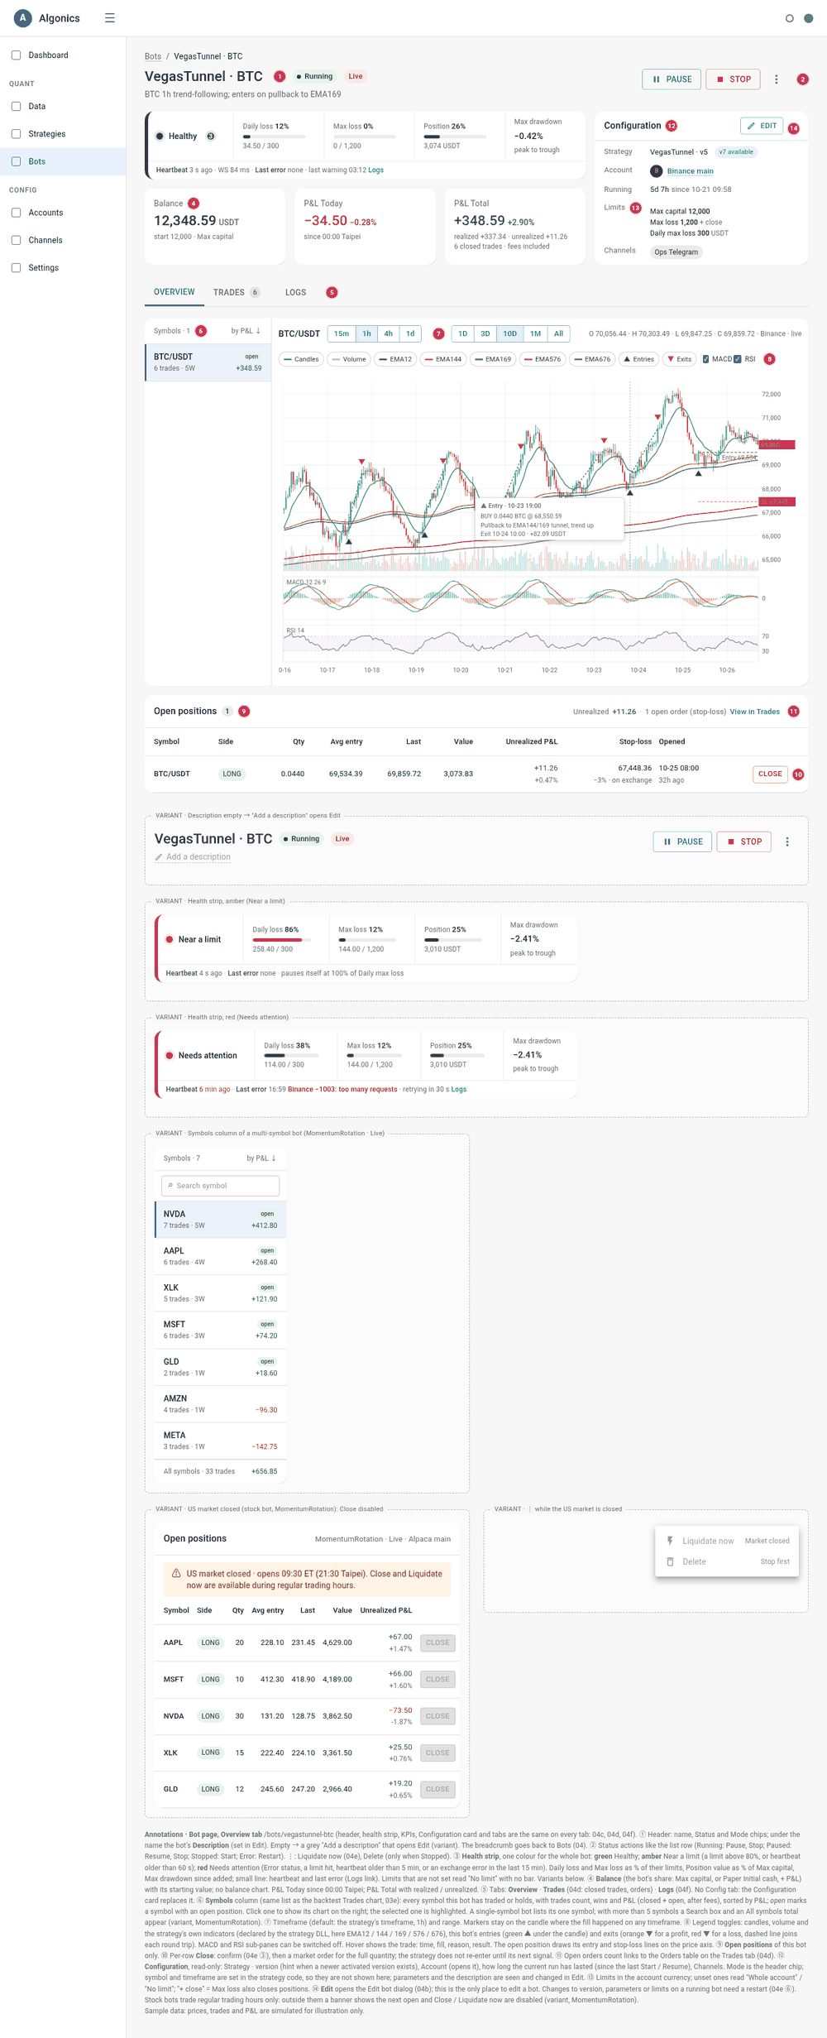Click the search icon in Search symbol field

170,1186
